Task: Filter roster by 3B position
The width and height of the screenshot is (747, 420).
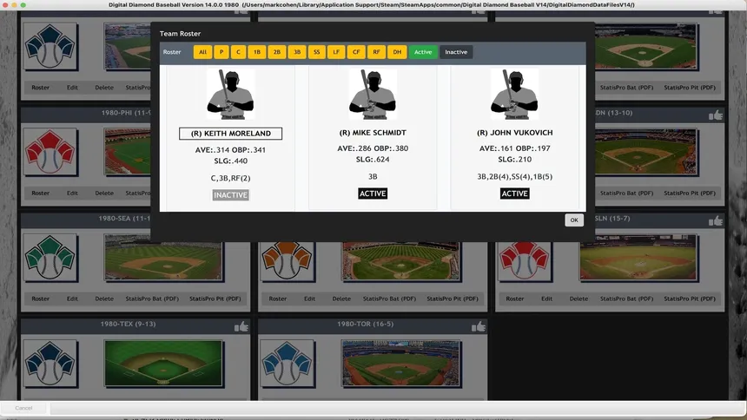Action: coord(297,52)
